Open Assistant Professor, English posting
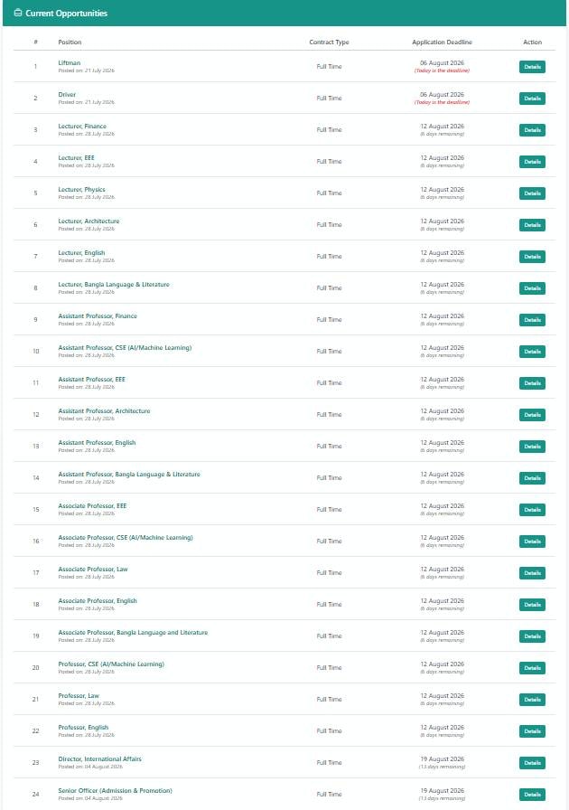This screenshot has height=810, width=569. coord(97,443)
